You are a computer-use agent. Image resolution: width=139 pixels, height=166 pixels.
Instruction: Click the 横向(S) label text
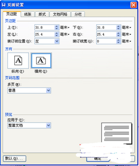click(x=41, y=71)
